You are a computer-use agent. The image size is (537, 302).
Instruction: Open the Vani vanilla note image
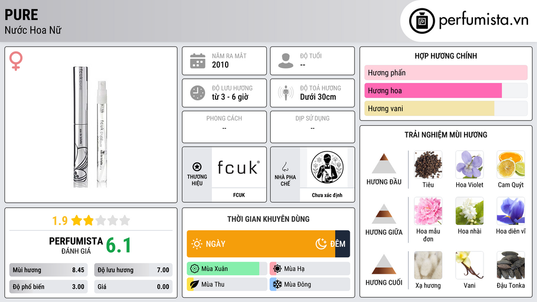tap(469, 265)
